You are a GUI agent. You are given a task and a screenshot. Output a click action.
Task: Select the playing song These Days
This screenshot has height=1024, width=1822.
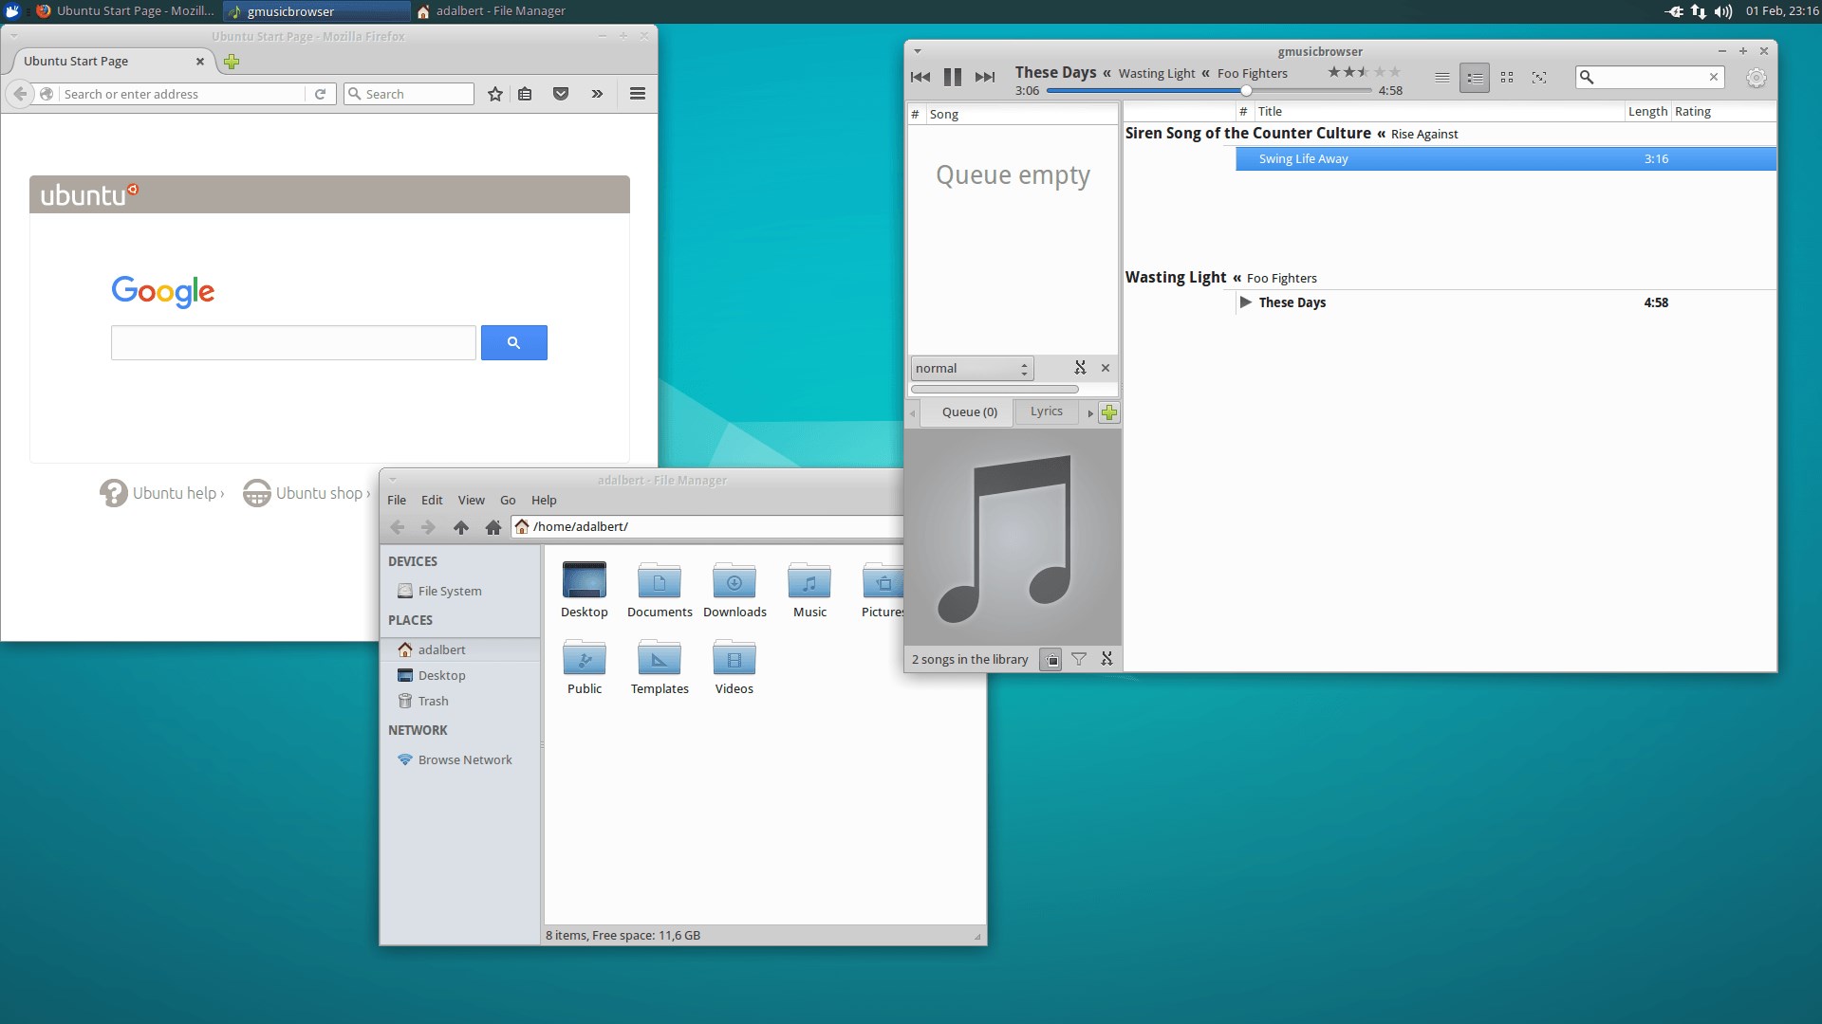1505,302
